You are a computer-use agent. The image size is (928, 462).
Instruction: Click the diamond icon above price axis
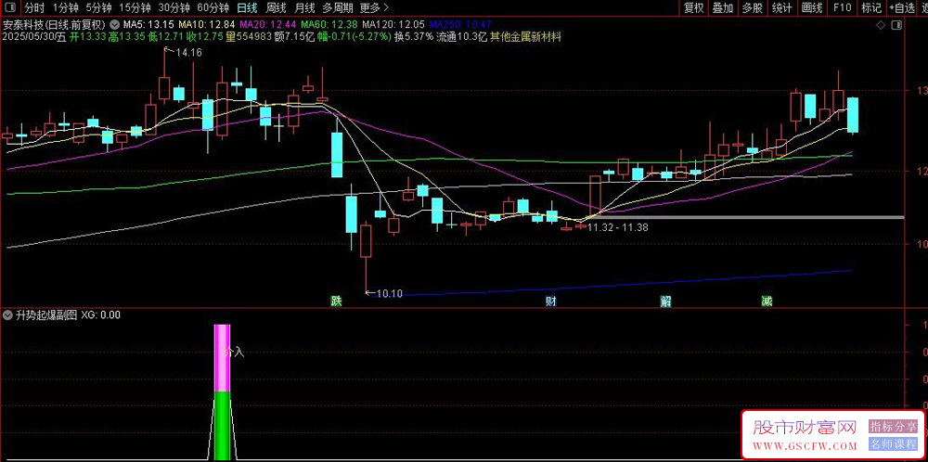coord(880,25)
